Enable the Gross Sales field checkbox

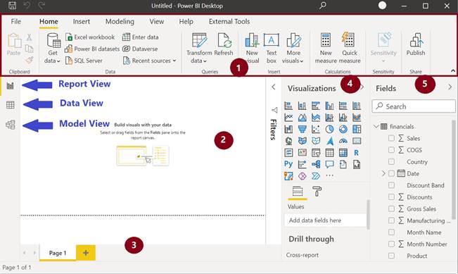pyautogui.click(x=391, y=208)
